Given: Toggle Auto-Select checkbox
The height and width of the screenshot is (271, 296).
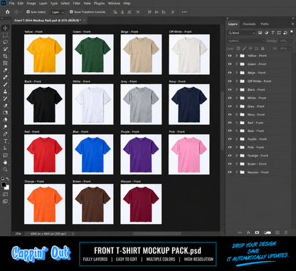Looking at the screenshot, I should [x=28, y=12].
